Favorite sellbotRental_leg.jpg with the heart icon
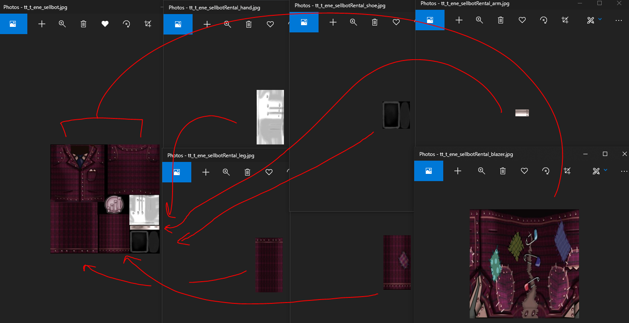 (x=269, y=172)
